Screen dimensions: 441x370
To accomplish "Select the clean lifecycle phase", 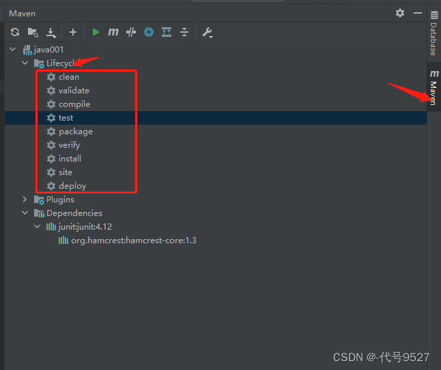I will pos(63,76).
